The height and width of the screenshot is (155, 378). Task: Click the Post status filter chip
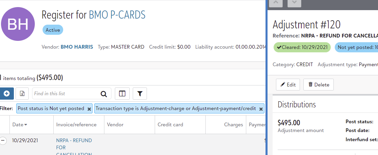point(54,108)
